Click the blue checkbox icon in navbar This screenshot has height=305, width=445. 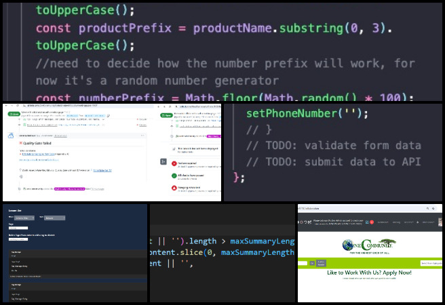tap(366, 222)
